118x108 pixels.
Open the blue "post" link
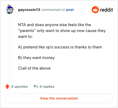[x=70, y=10]
